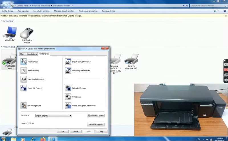The height and width of the screenshot is (141, 228).
Task: Open the Print Head Alignment icon
Action: pyautogui.click(x=24, y=79)
